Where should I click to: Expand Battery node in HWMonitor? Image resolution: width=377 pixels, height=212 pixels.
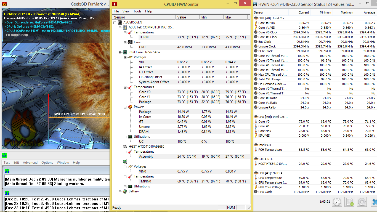coord(120,191)
